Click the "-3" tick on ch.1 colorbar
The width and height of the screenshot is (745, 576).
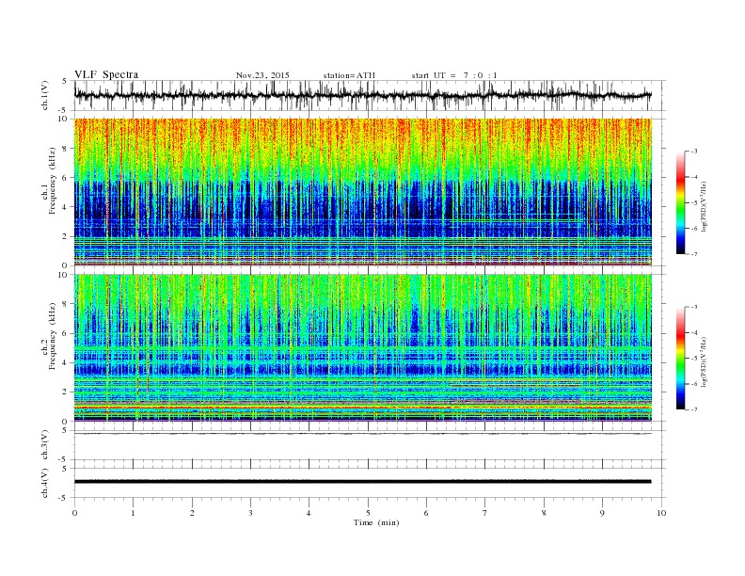click(694, 152)
